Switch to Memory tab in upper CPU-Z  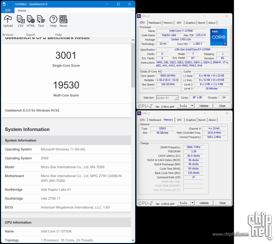[x=168, y=23]
